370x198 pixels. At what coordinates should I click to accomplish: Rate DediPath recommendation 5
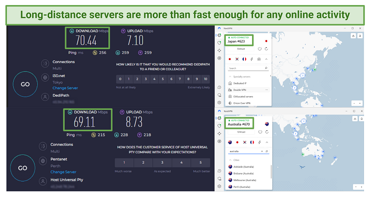point(163,79)
